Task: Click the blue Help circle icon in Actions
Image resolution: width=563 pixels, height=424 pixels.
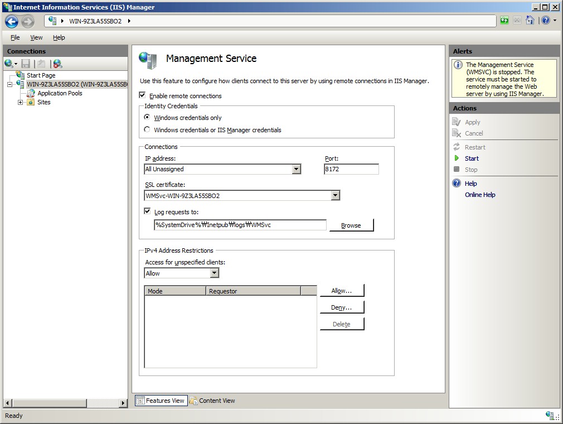Action: coord(457,183)
